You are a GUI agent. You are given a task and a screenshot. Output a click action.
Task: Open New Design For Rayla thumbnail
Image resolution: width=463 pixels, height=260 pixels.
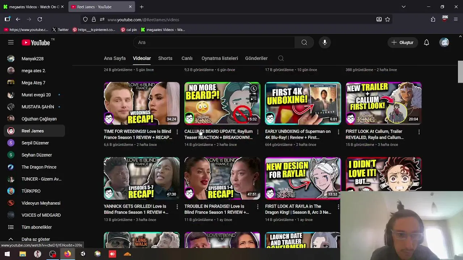coord(303,178)
